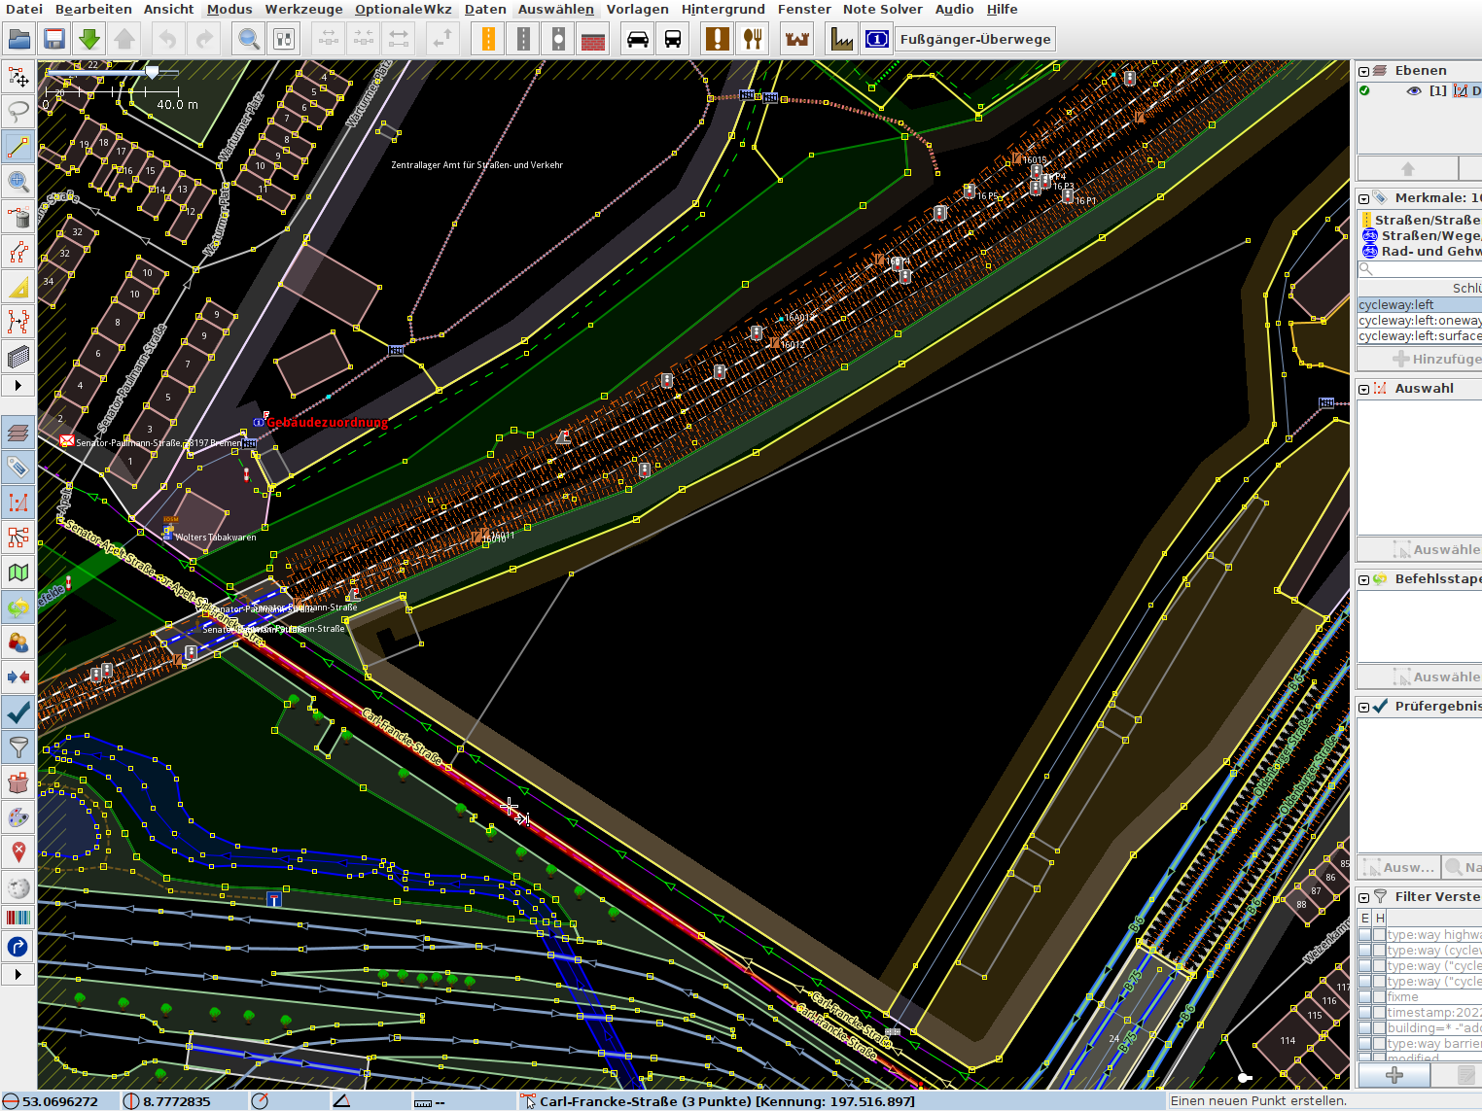Enable the fixme filter checkbox

coord(1365,996)
